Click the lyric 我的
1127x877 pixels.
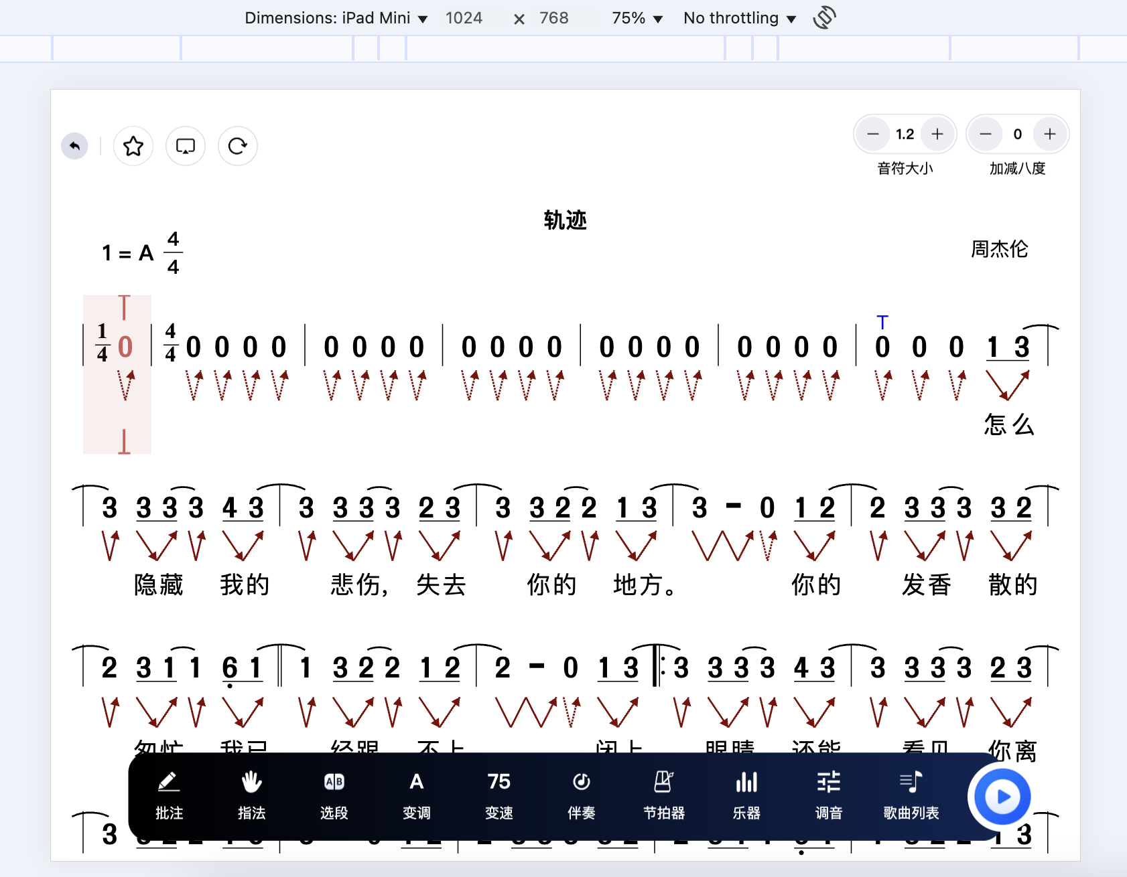click(x=245, y=584)
